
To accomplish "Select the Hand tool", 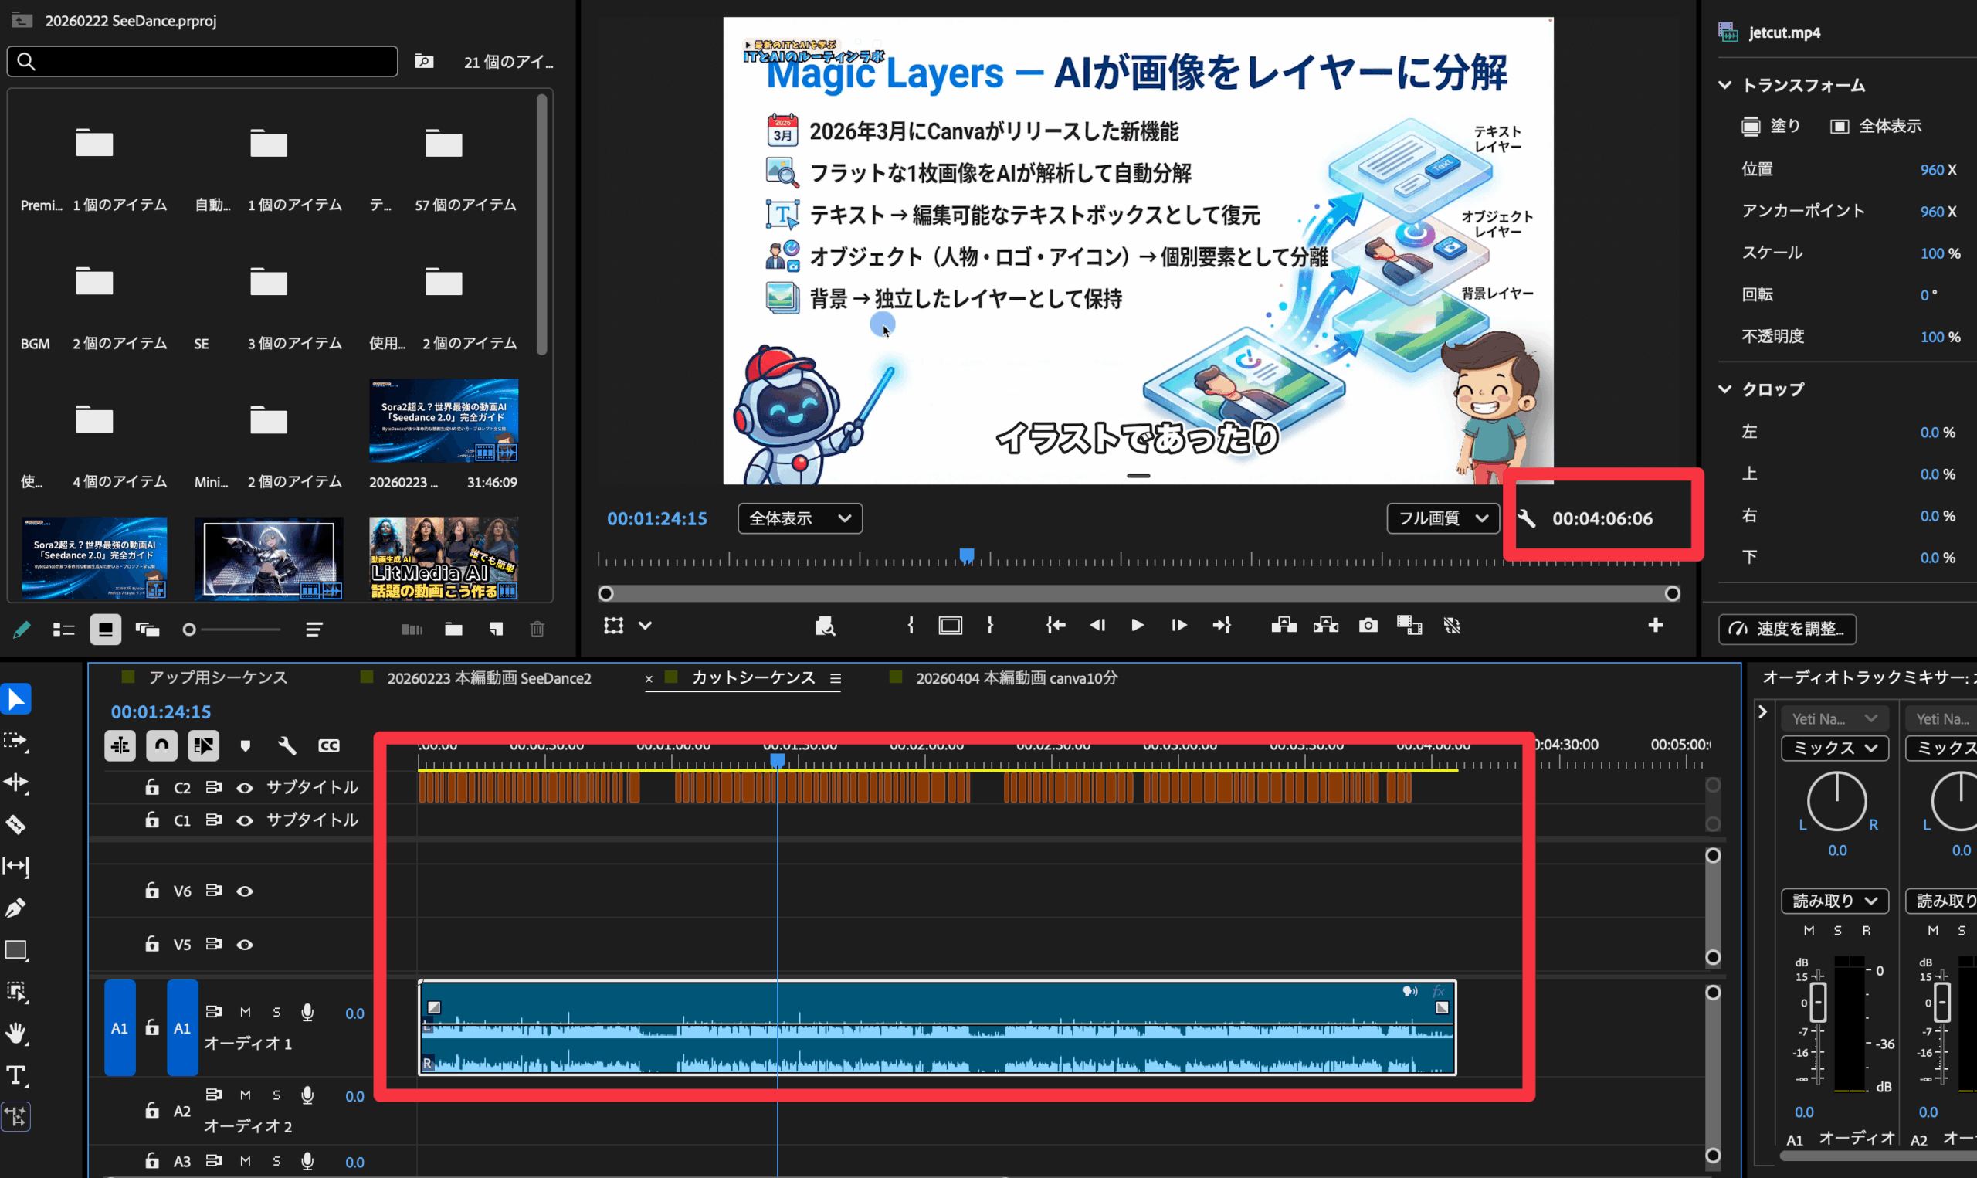I will click(x=16, y=1034).
